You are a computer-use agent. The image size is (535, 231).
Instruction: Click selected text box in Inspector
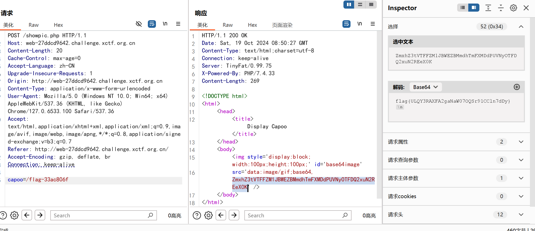456,59
